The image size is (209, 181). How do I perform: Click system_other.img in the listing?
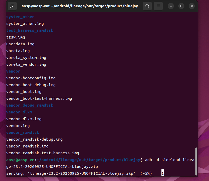tap(25, 24)
